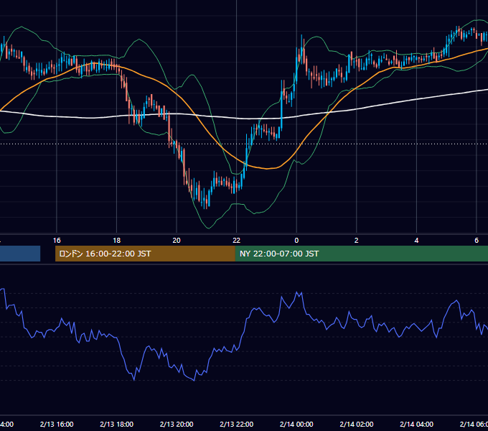The width and height of the screenshot is (488, 431).
Task: Click hour label 2 on the price chart axis
Action: (x=357, y=241)
